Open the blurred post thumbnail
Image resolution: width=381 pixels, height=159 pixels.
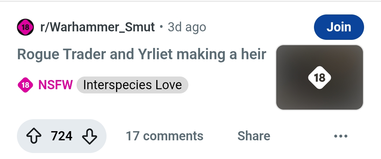coord(319,78)
